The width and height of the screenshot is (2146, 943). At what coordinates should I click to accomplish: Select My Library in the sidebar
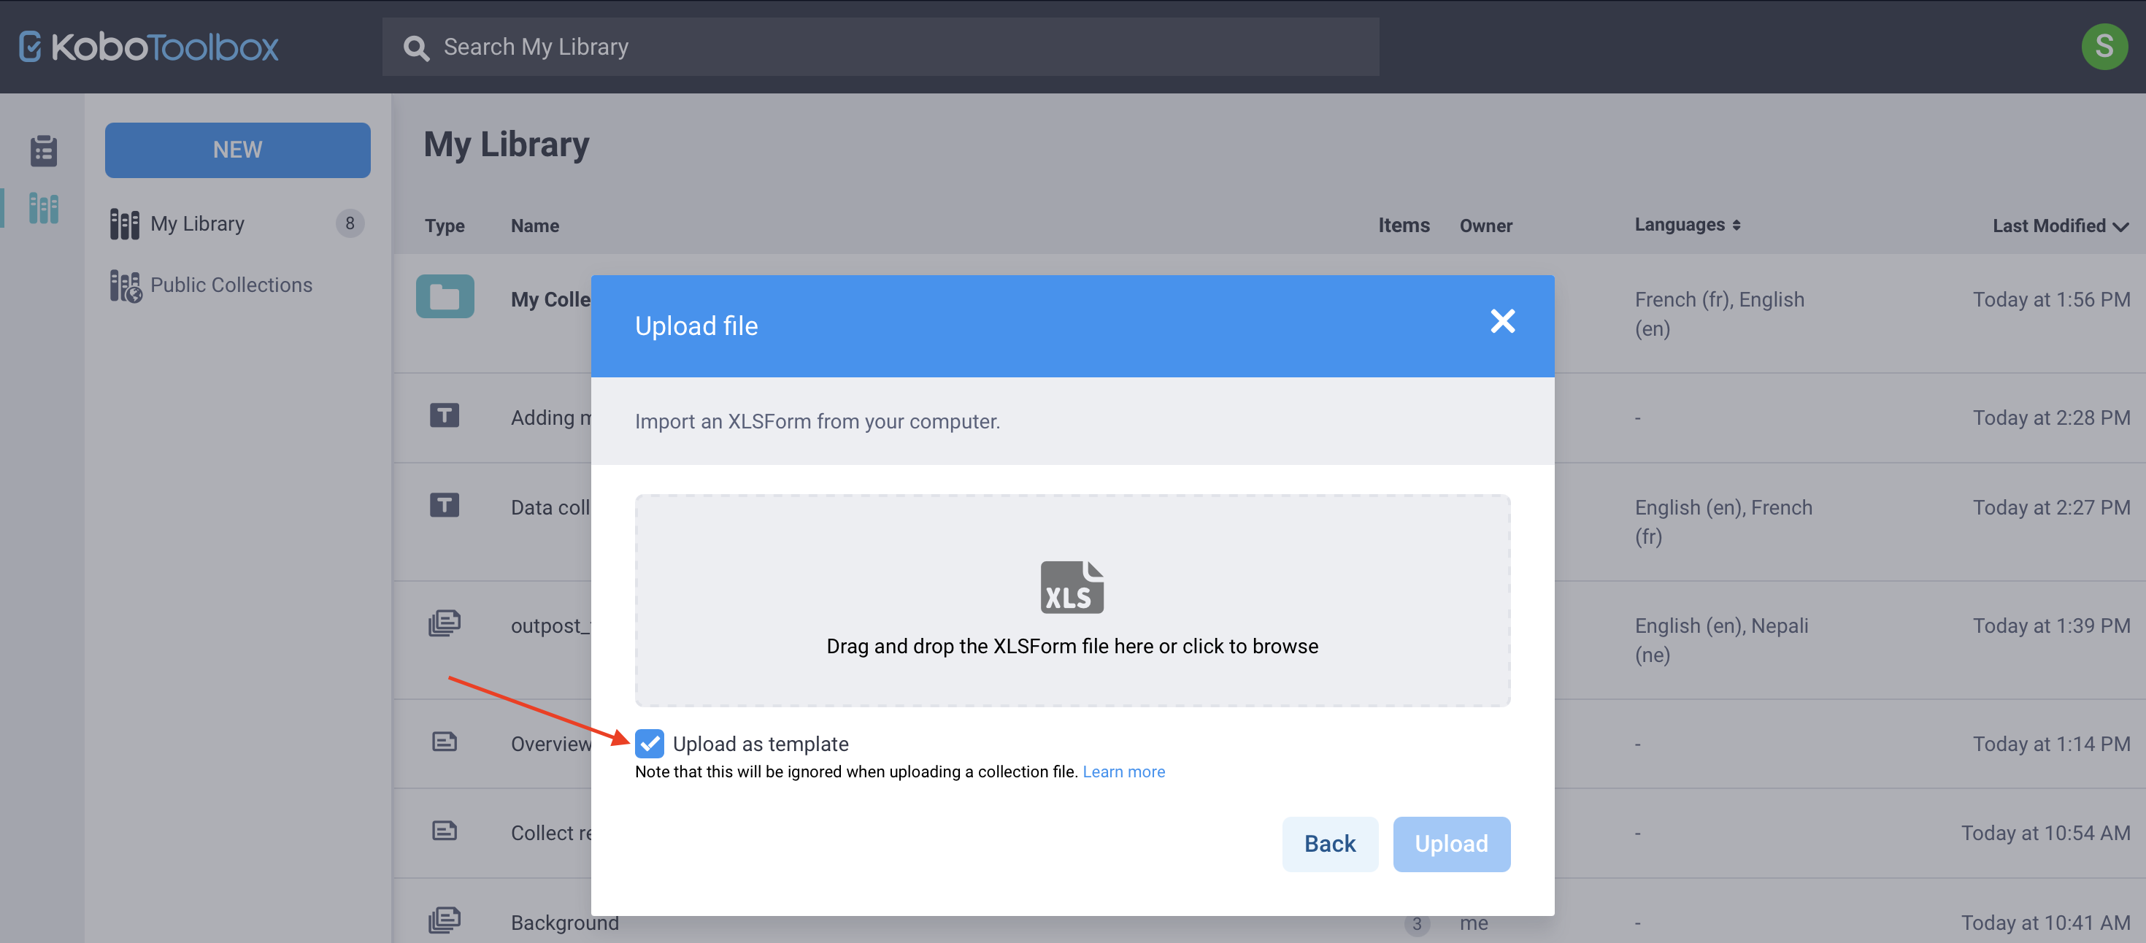click(x=196, y=223)
